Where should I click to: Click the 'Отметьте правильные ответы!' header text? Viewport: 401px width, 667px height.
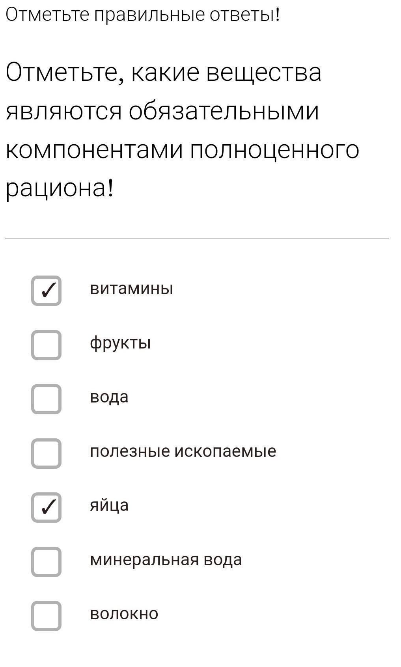[x=142, y=15]
